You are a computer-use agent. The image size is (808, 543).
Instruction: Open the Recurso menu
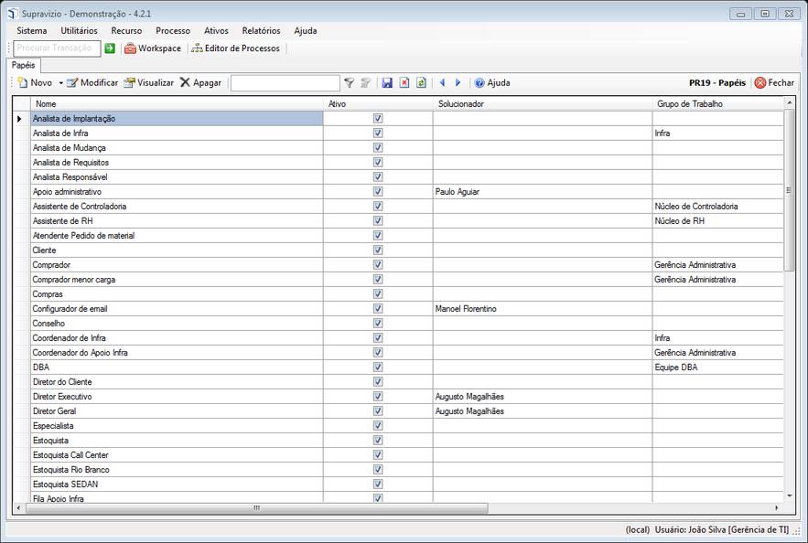tap(126, 31)
